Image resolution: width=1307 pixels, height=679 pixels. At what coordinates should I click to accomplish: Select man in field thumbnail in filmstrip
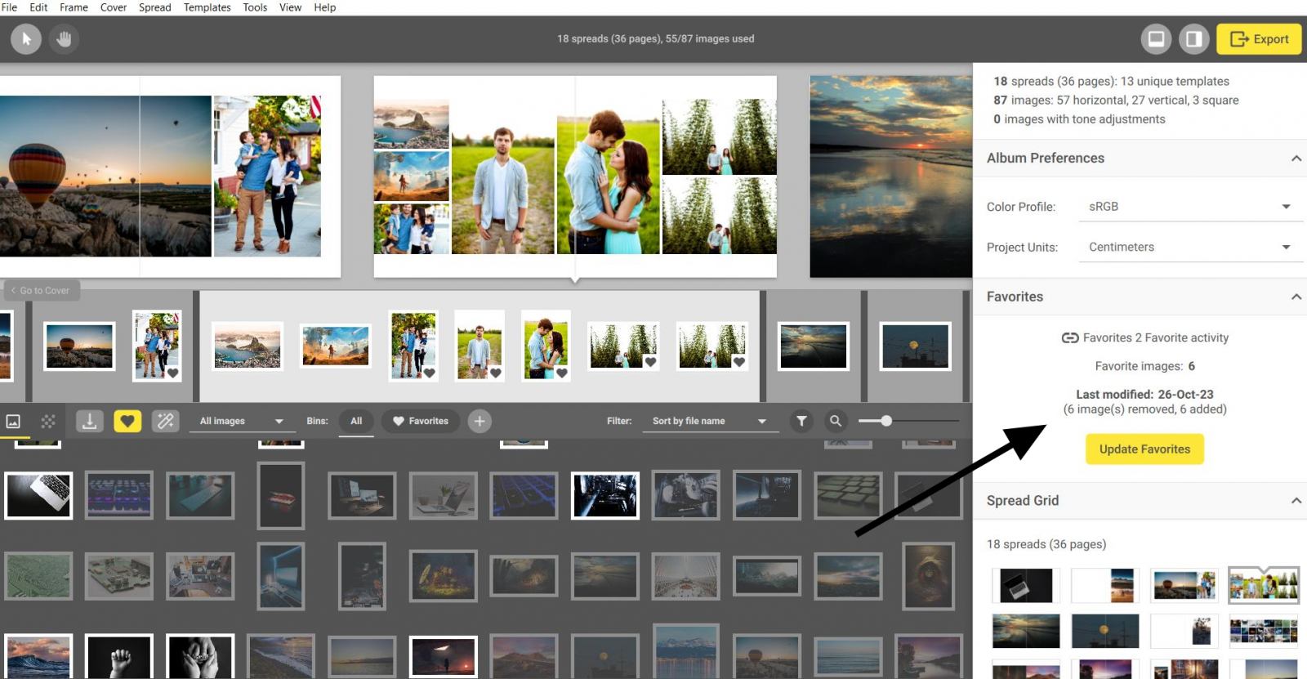point(480,346)
